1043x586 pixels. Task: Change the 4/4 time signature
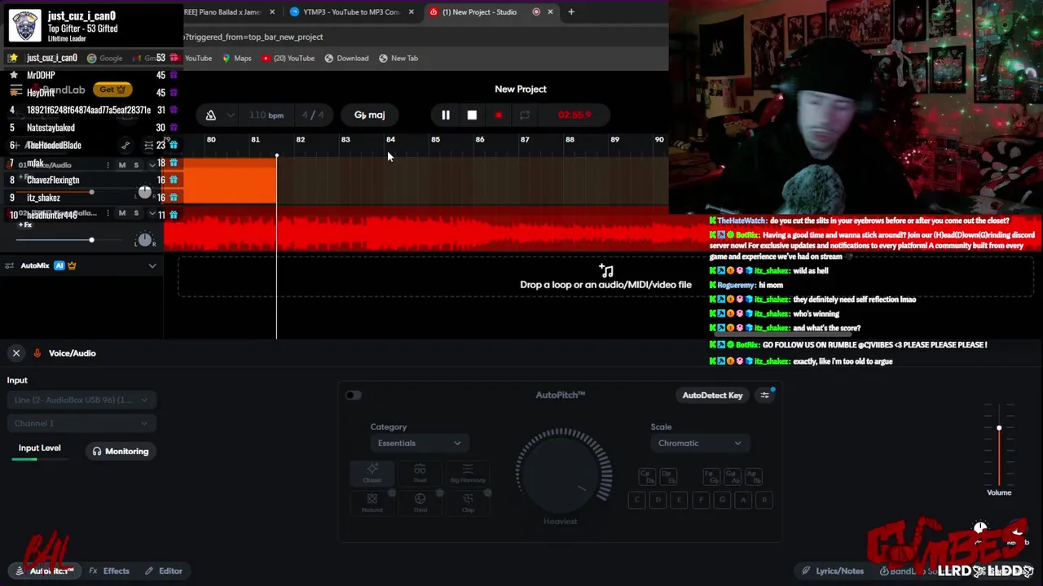pyautogui.click(x=313, y=115)
